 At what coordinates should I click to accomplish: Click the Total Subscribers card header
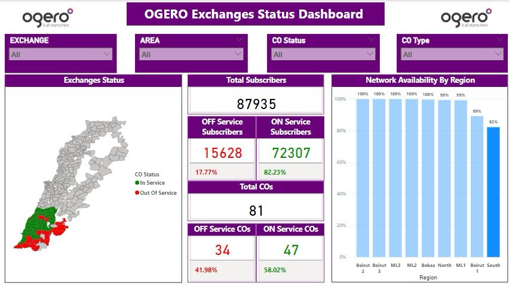pyautogui.click(x=256, y=80)
